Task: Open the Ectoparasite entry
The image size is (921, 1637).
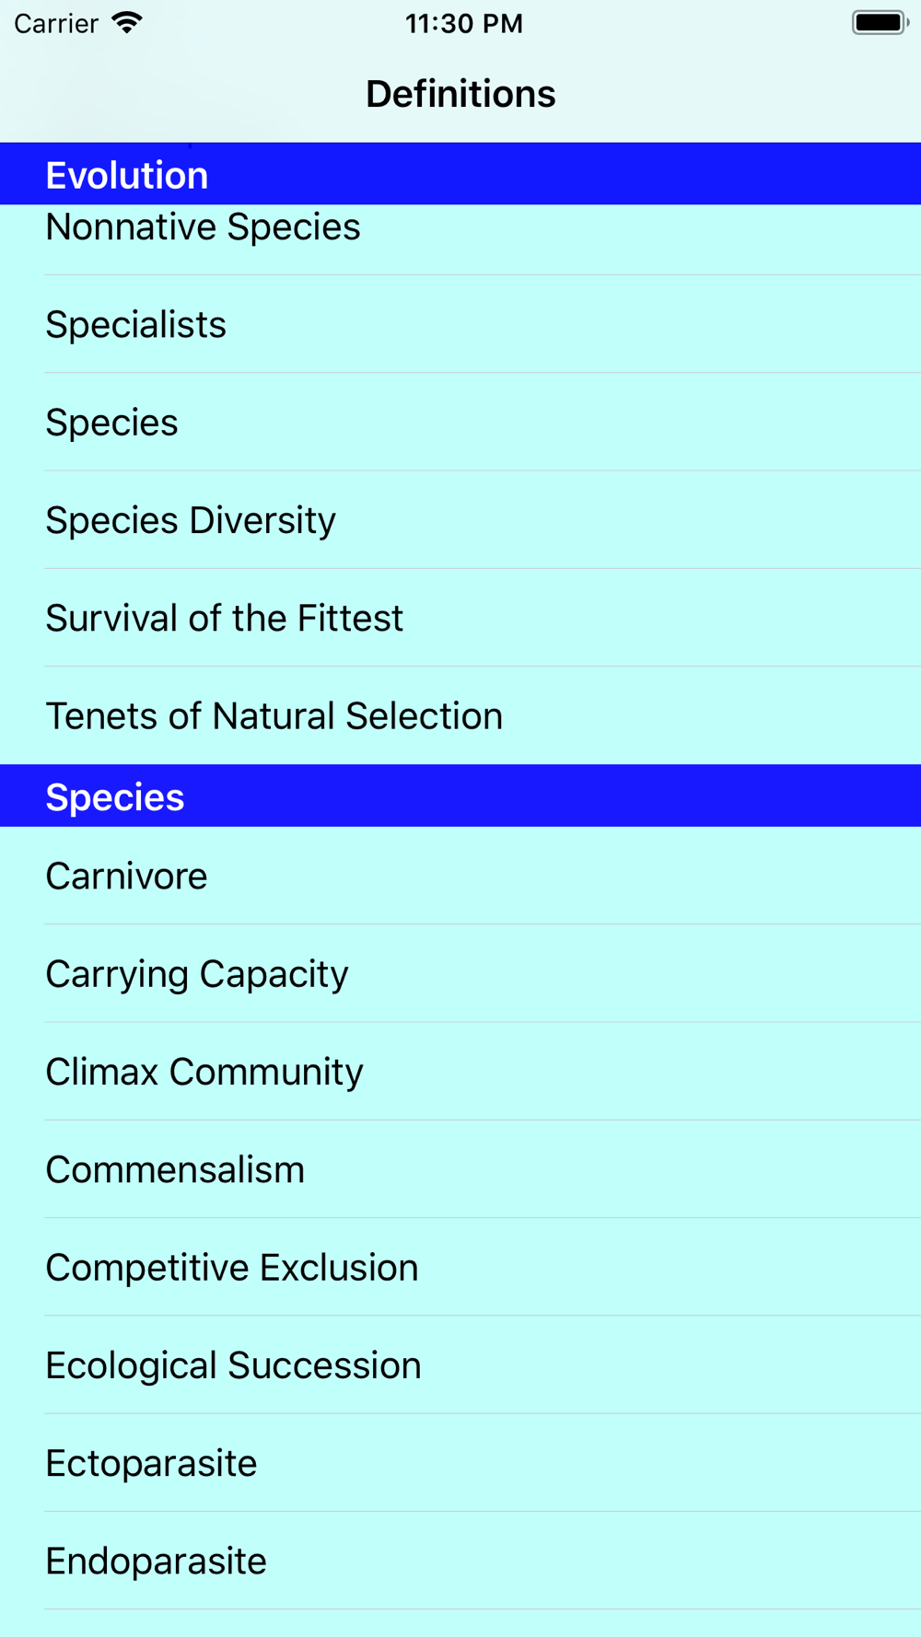Action: (x=460, y=1463)
